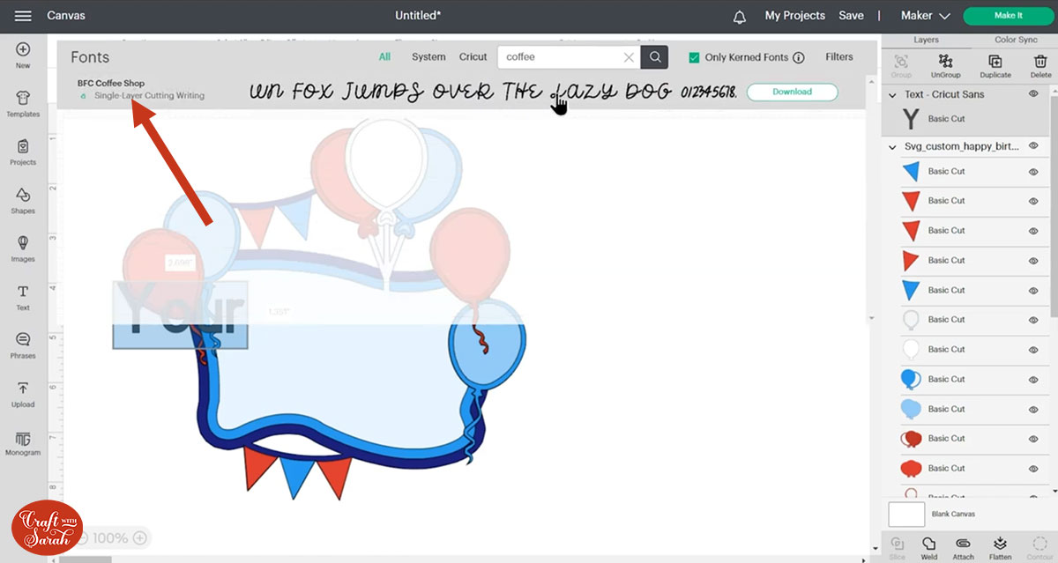Click the font preview sample text
This screenshot has width=1058, height=563.
493,92
